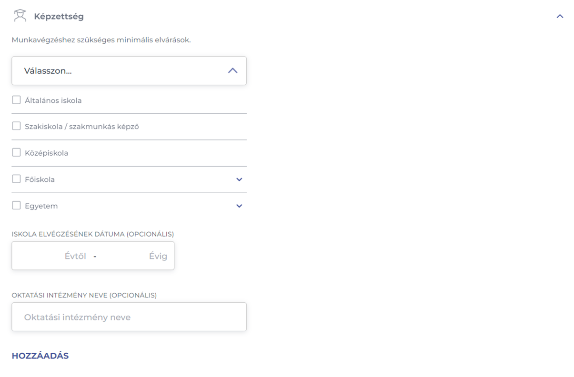Expand the Főiskola sub-options arrow
Screen dimensions: 574x377
(239, 179)
